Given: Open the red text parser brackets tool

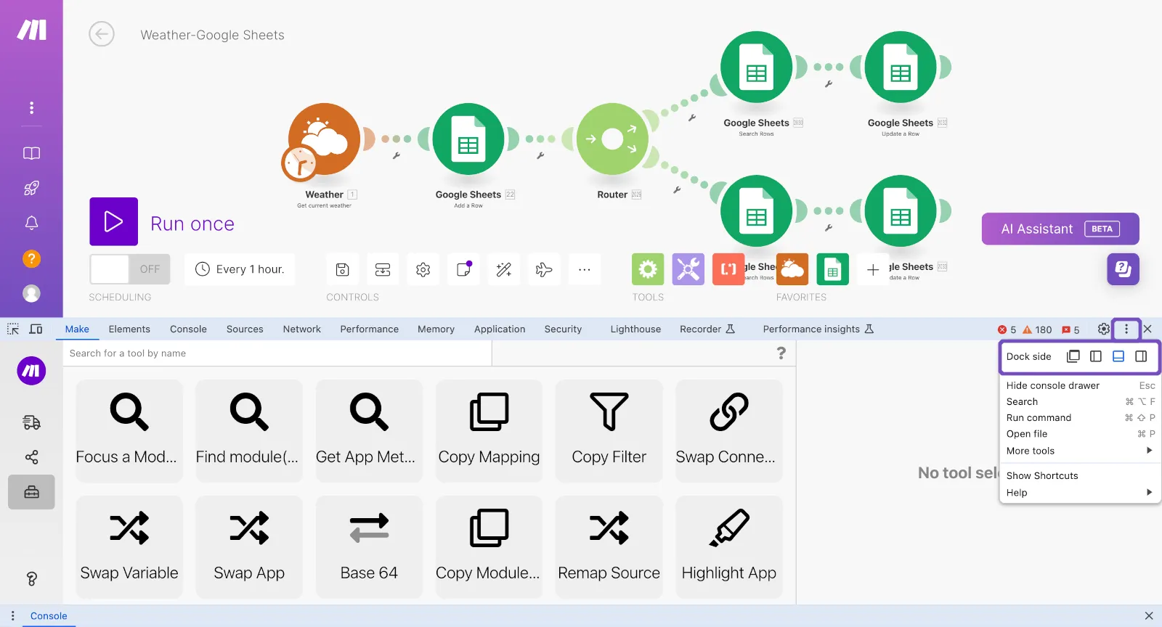Looking at the screenshot, I should pyautogui.click(x=728, y=269).
